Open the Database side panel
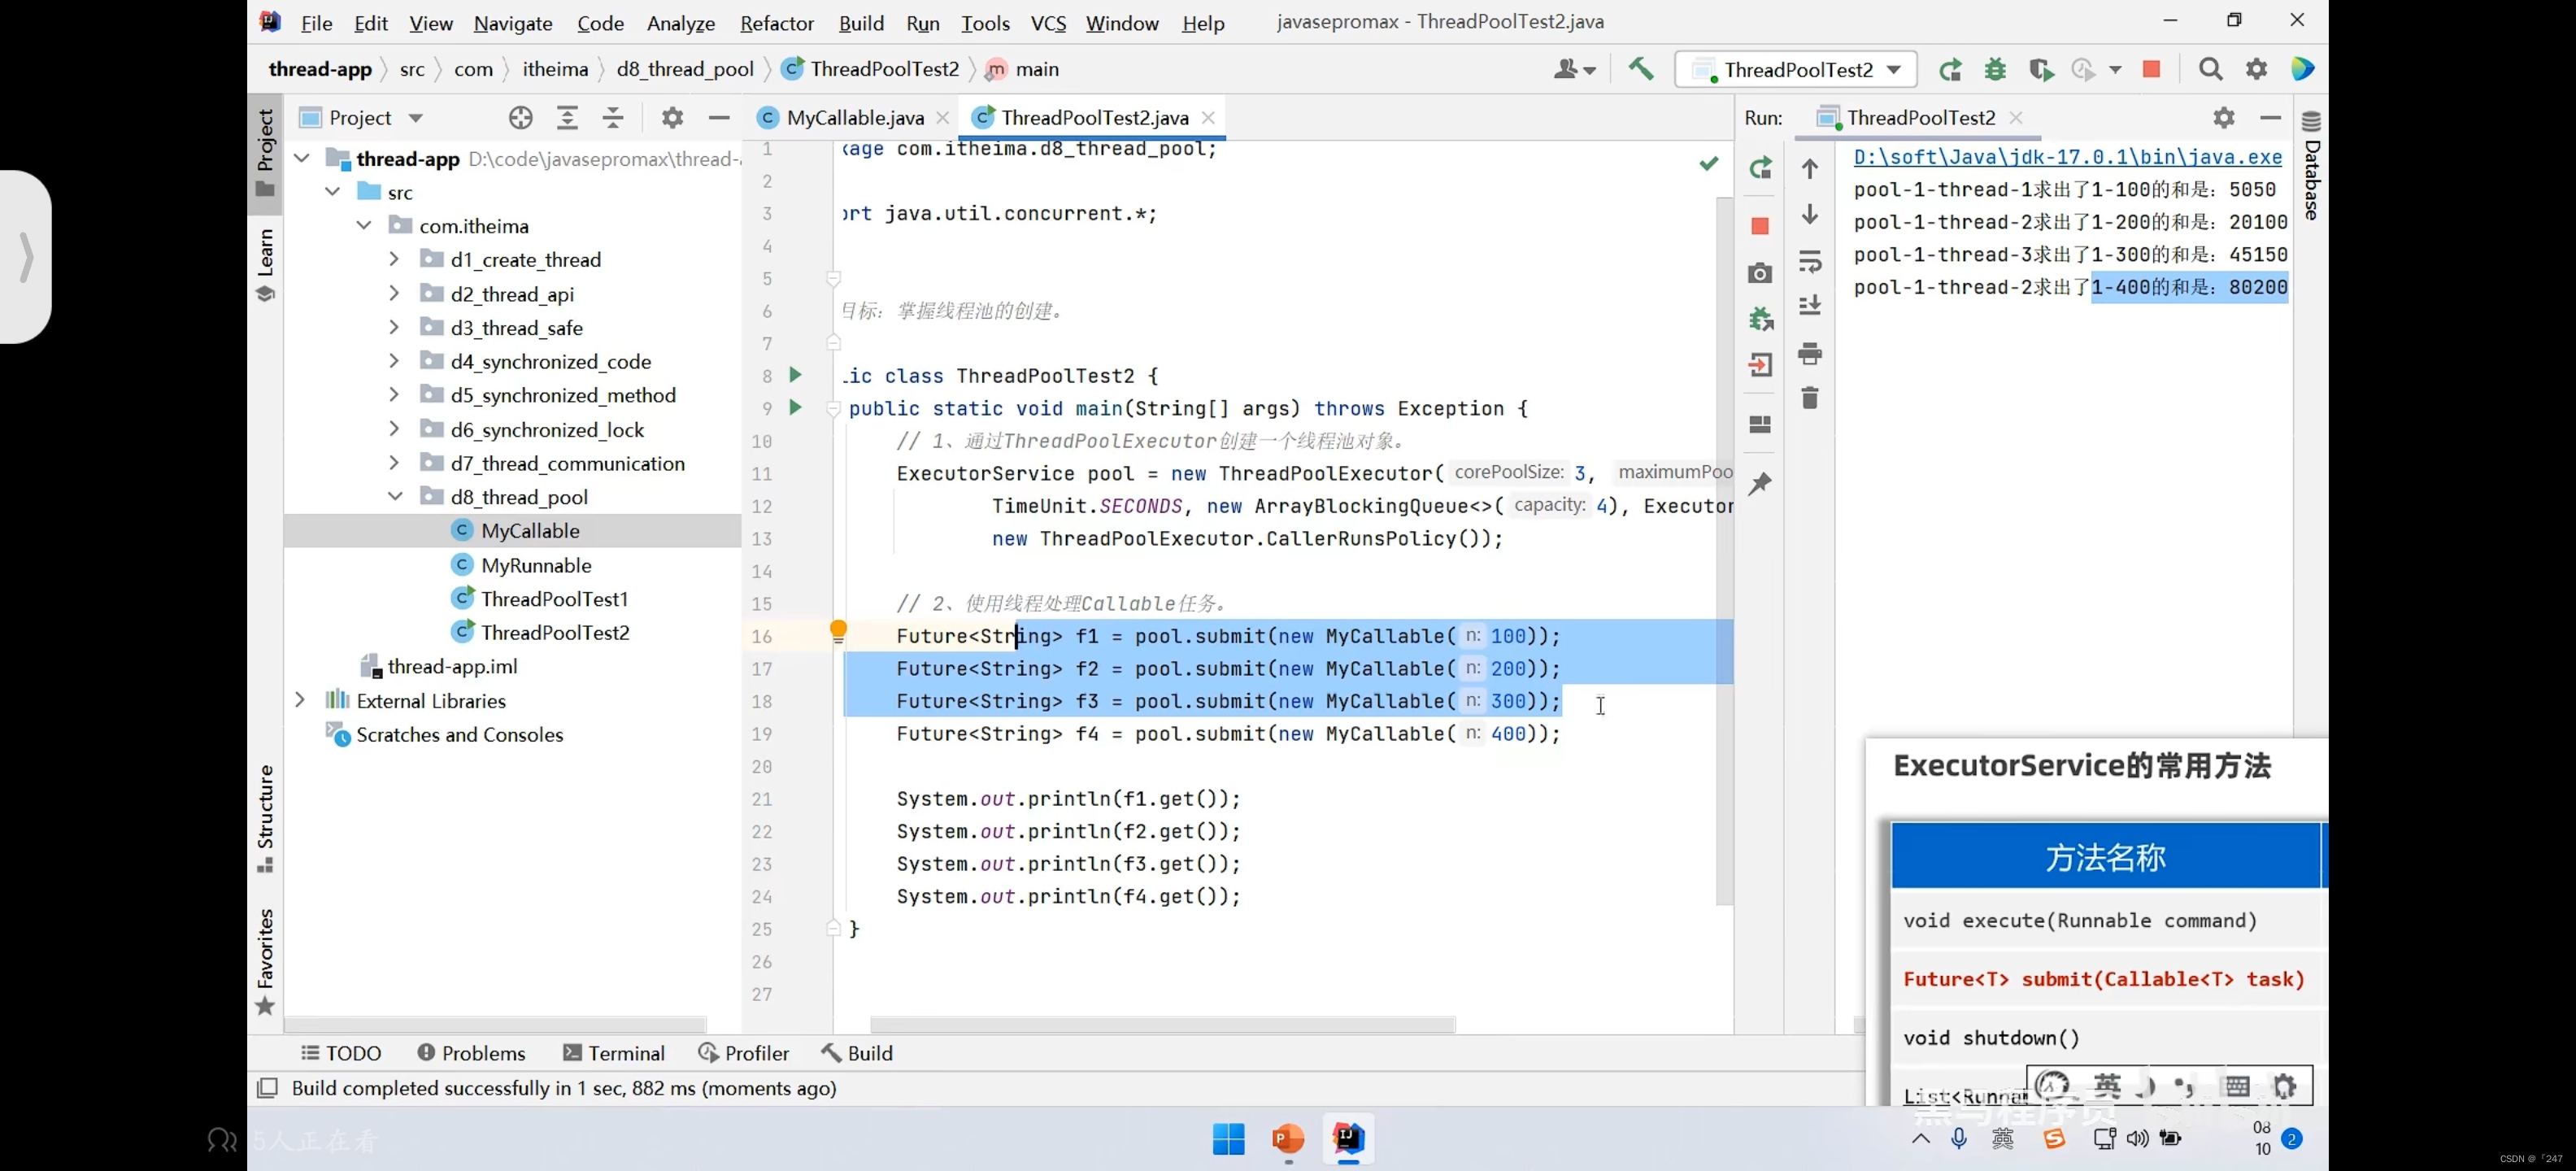The width and height of the screenshot is (2576, 1171). click(x=2311, y=165)
